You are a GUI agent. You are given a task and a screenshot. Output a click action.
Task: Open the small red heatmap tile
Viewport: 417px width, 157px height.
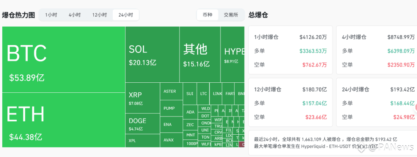pyautogui.click(x=242, y=145)
